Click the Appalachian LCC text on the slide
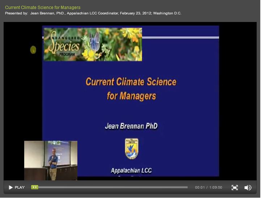 pos(131,171)
